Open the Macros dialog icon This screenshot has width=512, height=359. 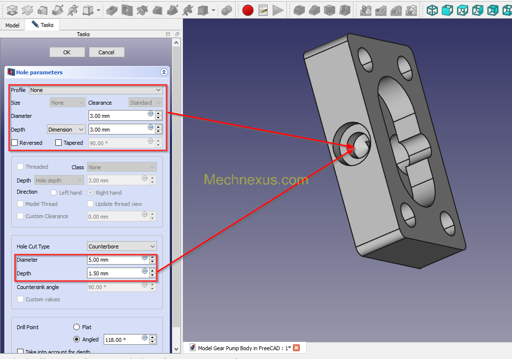(263, 10)
